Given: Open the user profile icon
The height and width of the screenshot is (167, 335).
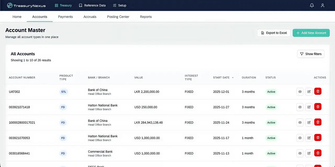Looking at the screenshot, I should 322,5.
